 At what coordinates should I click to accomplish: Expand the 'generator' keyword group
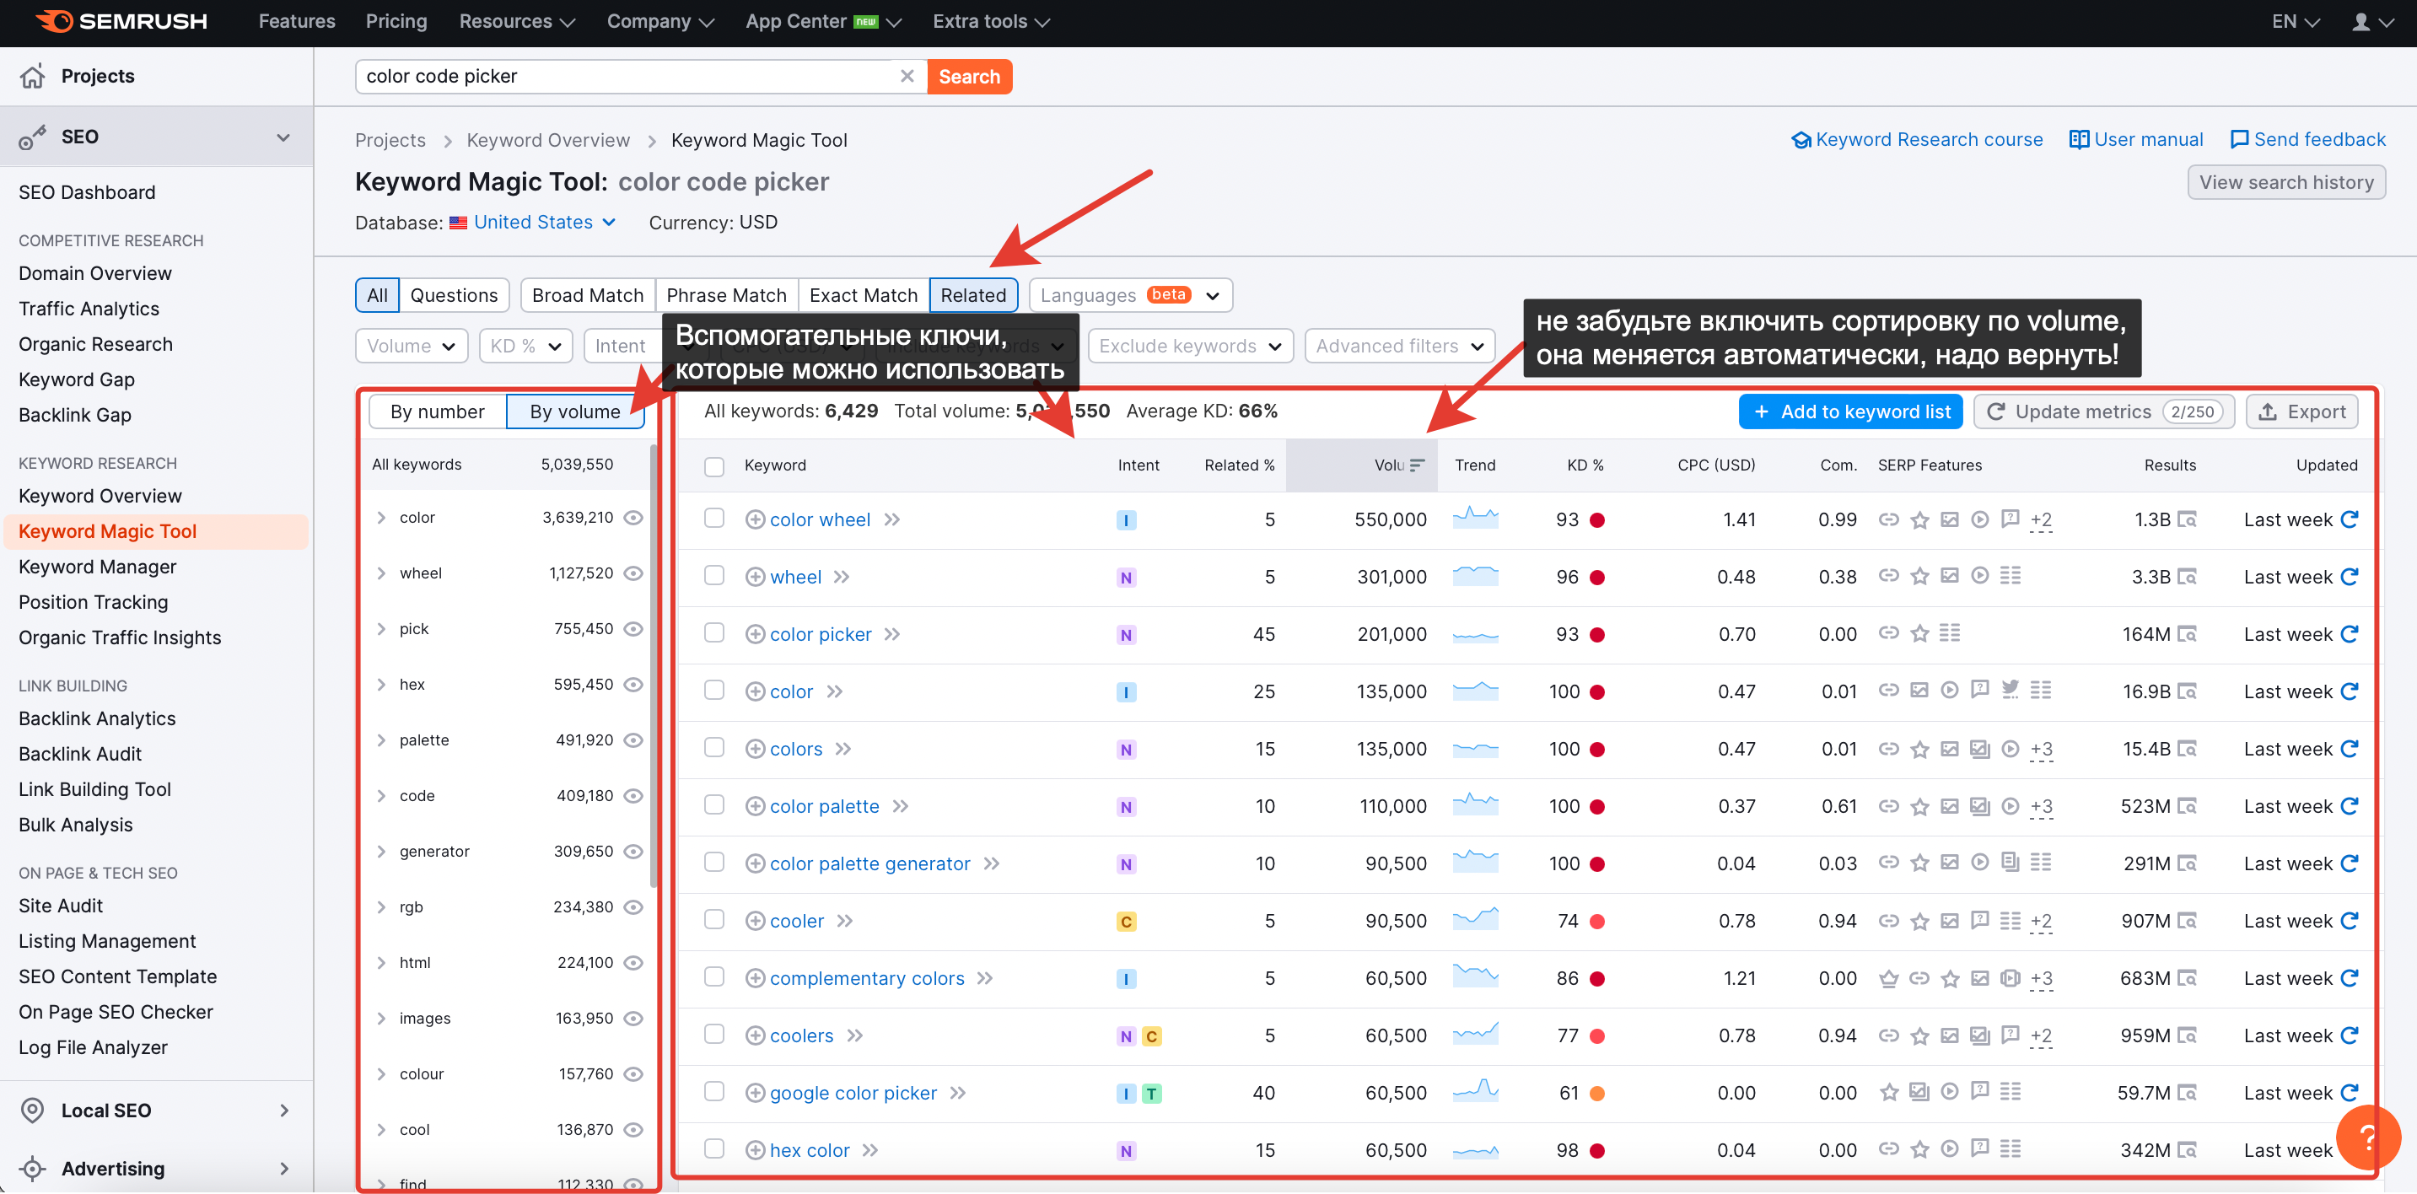381,852
